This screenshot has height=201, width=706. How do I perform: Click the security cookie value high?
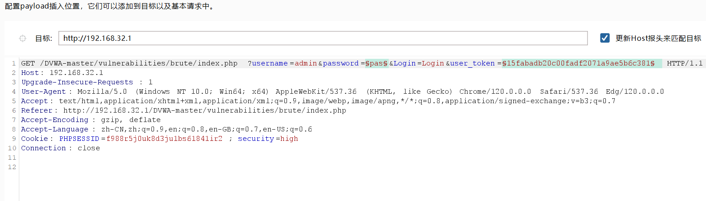[289, 139]
